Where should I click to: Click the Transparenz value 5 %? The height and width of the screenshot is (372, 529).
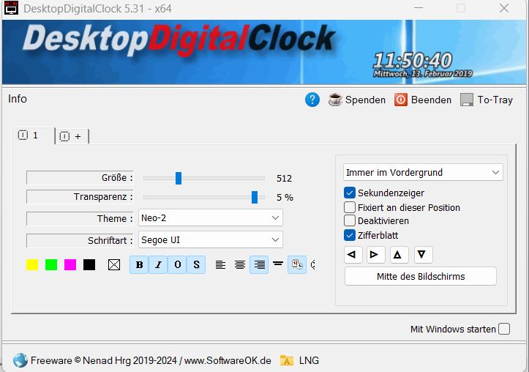285,198
